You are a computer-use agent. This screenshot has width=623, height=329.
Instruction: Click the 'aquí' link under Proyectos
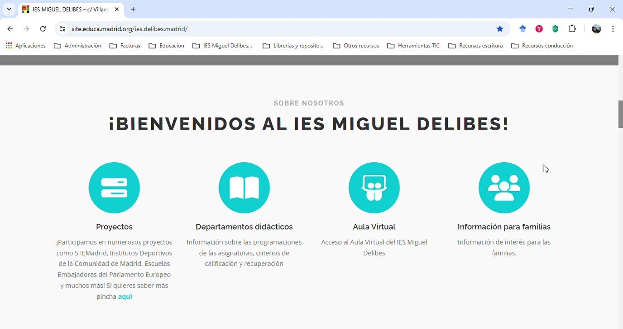coord(125,296)
